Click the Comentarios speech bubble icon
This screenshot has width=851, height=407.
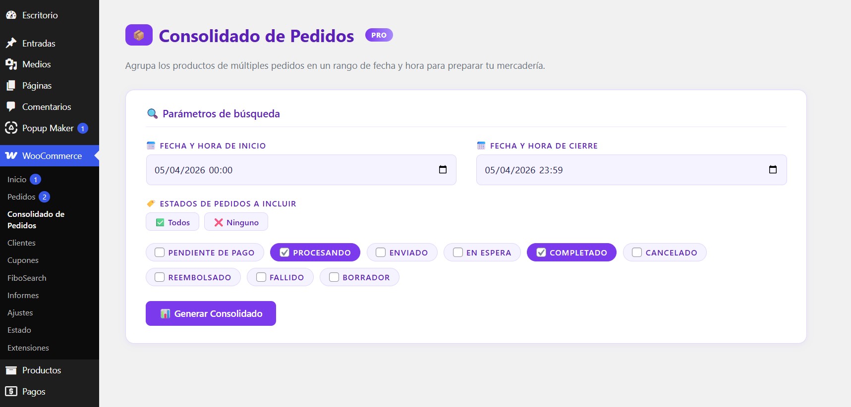[11, 107]
